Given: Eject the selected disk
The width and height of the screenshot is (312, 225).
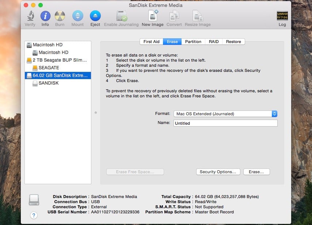Looking at the screenshot, I should pyautogui.click(x=95, y=16).
